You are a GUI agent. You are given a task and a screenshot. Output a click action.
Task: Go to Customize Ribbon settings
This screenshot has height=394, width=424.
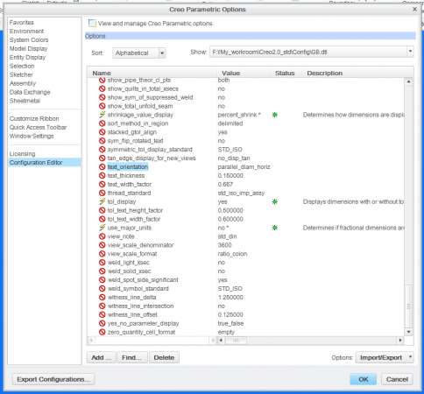(x=34, y=118)
